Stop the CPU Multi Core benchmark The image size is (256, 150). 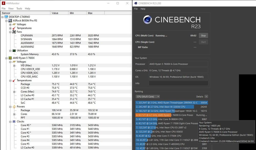coord(203,36)
